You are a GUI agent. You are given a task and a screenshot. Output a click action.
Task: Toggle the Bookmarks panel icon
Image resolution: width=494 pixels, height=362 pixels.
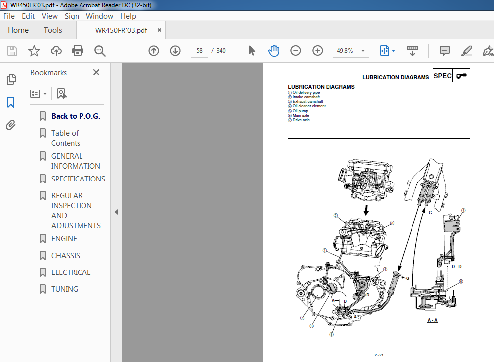point(11,102)
